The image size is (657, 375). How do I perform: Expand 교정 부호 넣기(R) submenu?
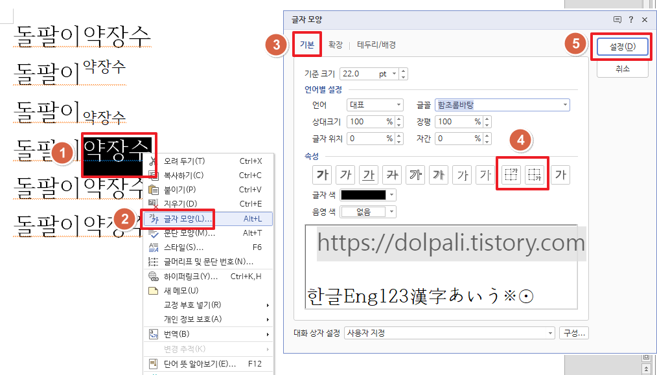[208, 305]
